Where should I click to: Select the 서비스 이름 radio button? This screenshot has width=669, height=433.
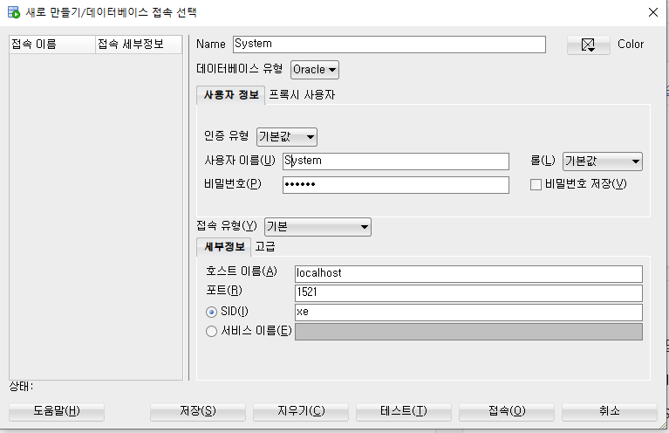[211, 332]
